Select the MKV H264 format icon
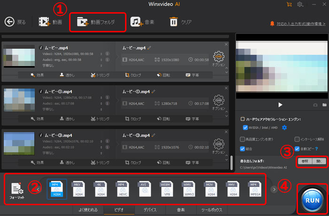 pos(78,189)
